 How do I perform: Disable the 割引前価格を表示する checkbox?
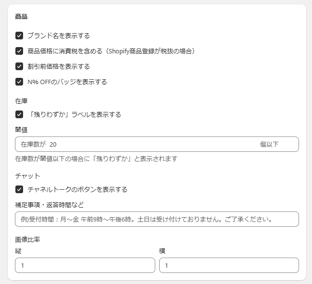point(19,66)
